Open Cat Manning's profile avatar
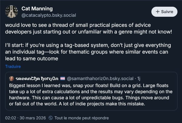This screenshot has height=123, width=182. (x=11, y=12)
